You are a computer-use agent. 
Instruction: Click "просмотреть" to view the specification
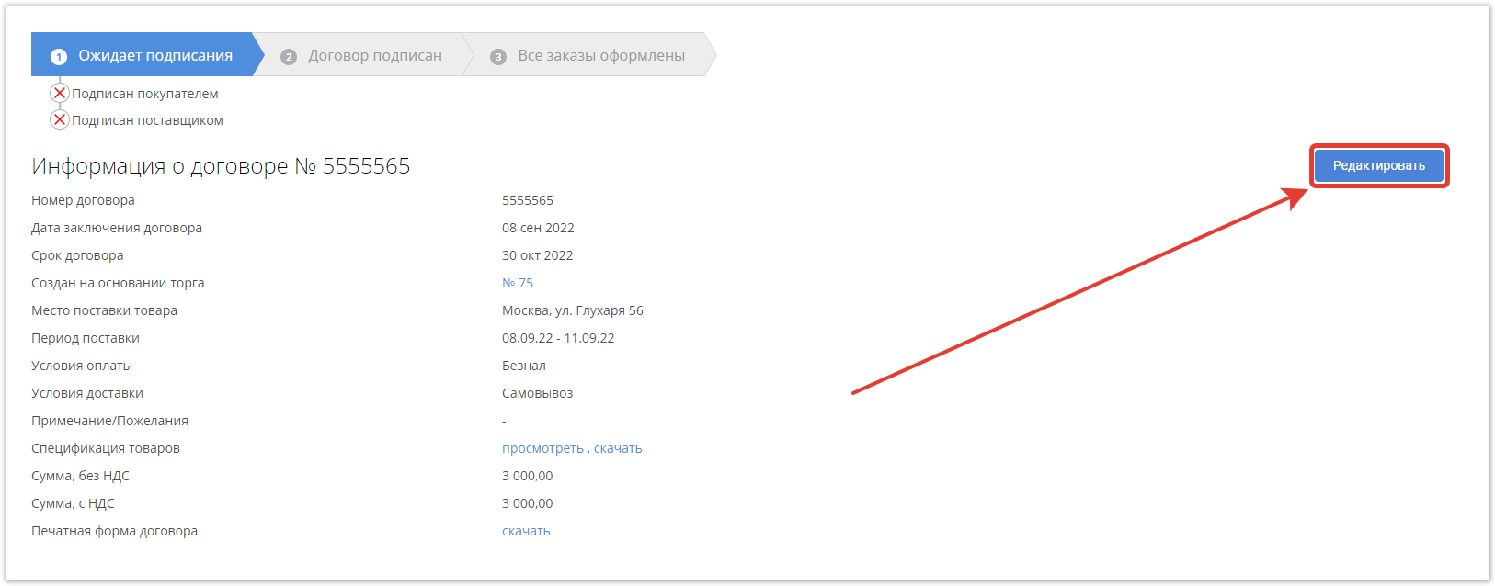542,448
